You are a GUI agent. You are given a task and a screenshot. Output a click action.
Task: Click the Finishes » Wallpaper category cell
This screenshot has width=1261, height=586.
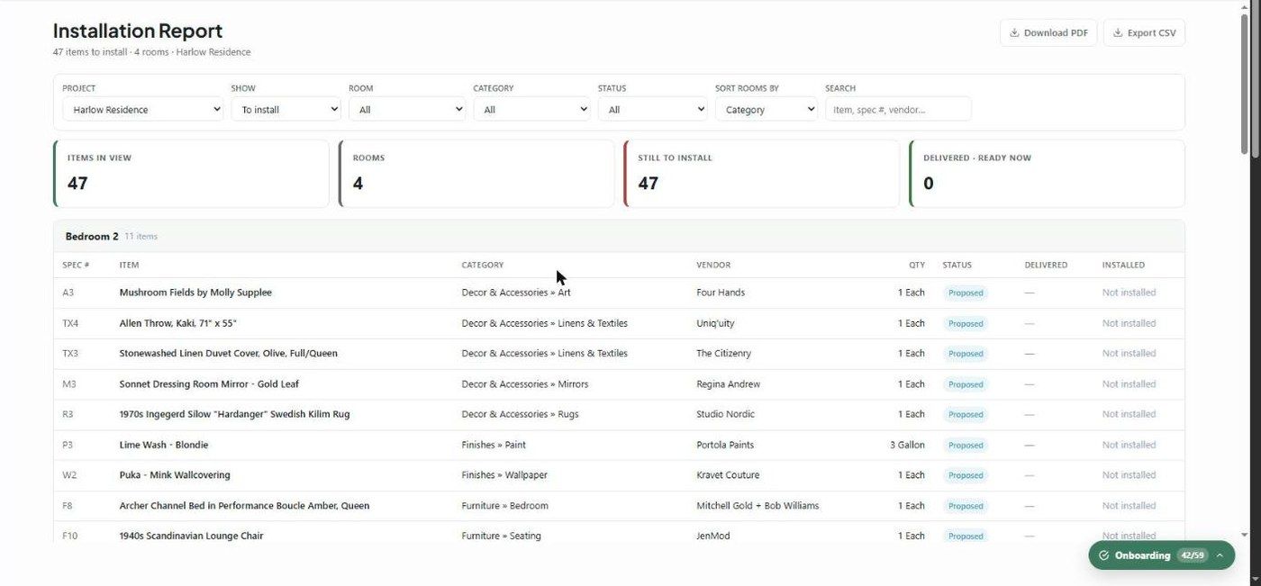(504, 475)
